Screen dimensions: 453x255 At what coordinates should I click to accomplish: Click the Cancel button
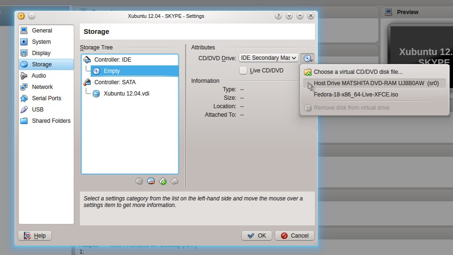tap(294, 236)
